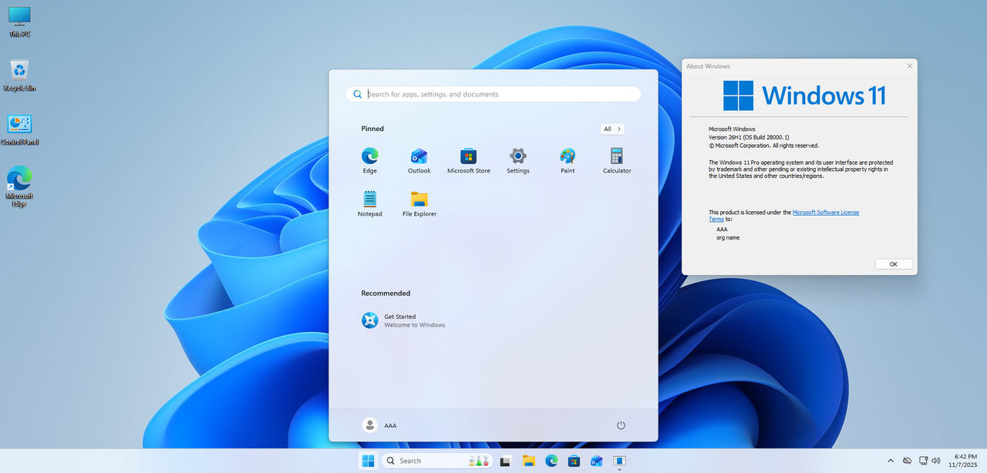
Task: Open AAA user account menu
Action: coord(379,425)
